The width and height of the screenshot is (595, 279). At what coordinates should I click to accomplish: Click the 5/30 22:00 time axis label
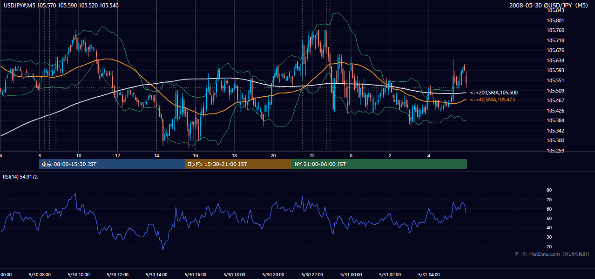tap(312, 275)
